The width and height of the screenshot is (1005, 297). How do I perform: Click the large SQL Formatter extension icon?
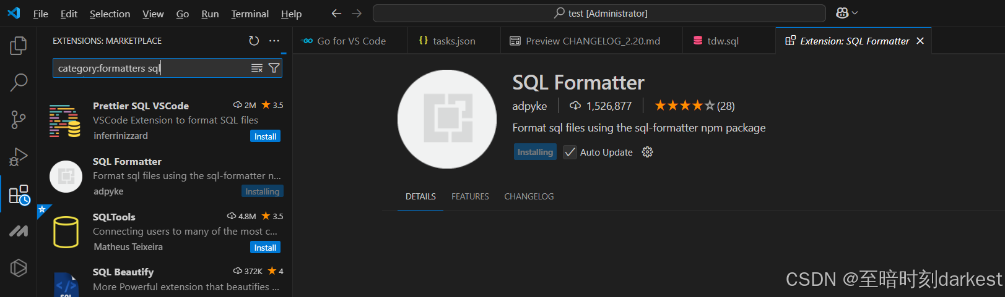pos(447,119)
